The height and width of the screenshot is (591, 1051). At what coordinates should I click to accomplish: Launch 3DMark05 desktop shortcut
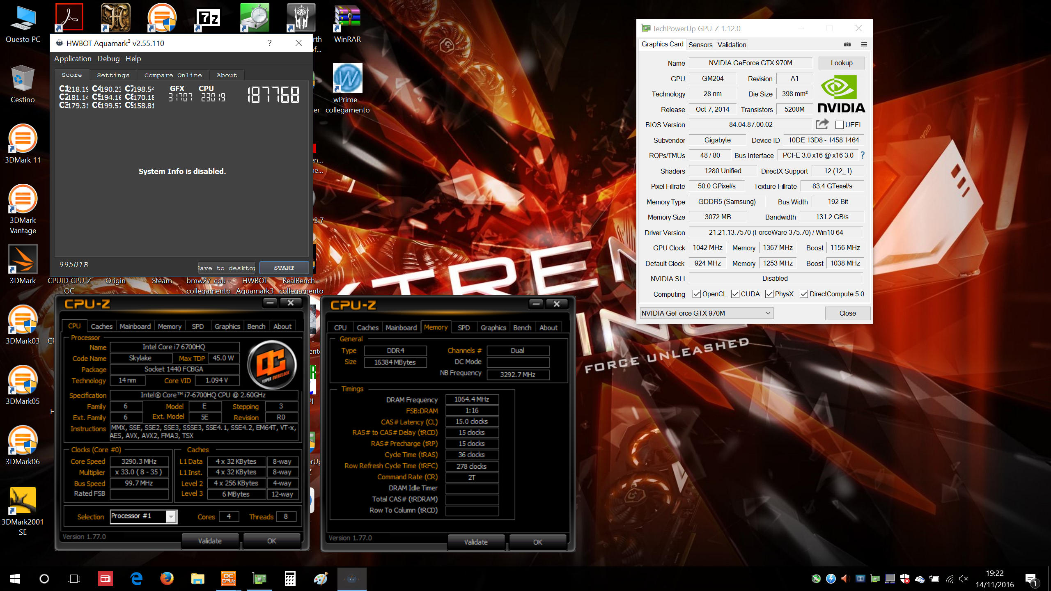(x=23, y=385)
